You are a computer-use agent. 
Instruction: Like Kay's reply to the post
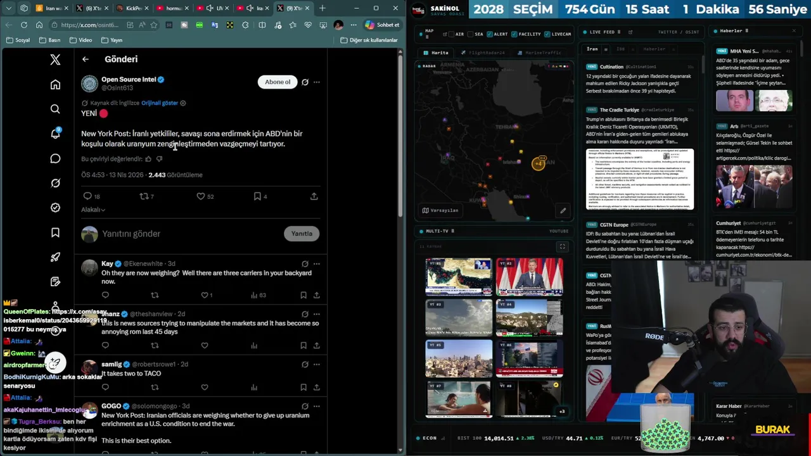pos(205,295)
